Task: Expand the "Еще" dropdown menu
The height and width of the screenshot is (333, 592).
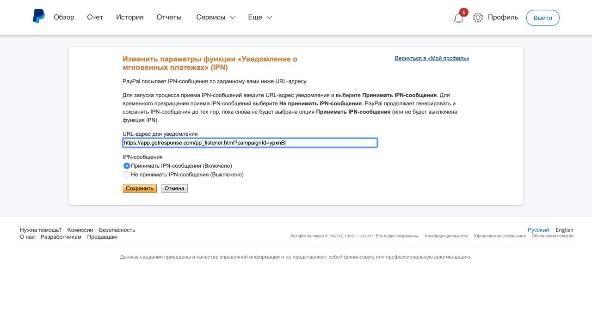Action: click(260, 17)
